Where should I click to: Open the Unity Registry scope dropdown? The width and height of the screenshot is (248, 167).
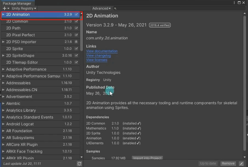tap(24, 8)
